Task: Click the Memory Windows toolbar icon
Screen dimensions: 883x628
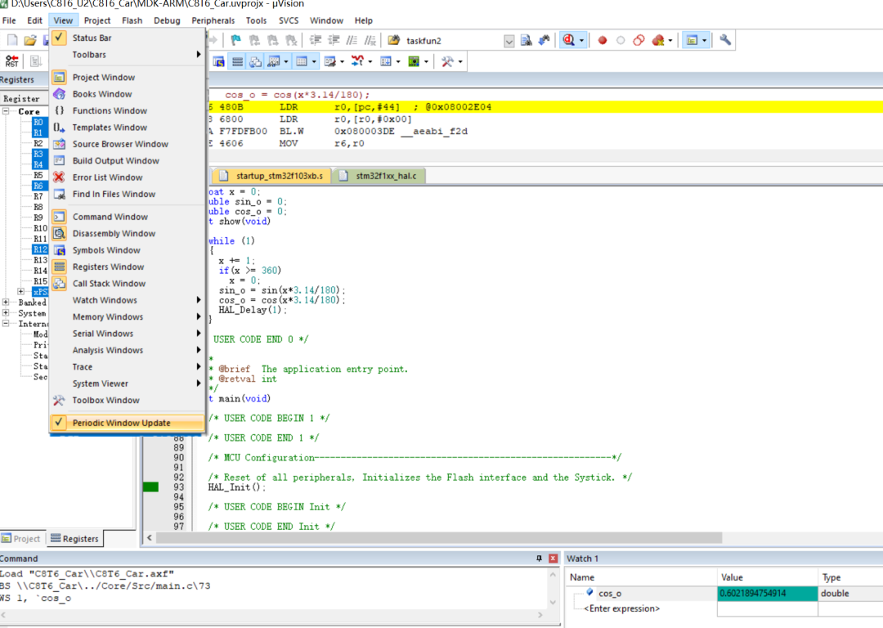Action: pos(302,61)
